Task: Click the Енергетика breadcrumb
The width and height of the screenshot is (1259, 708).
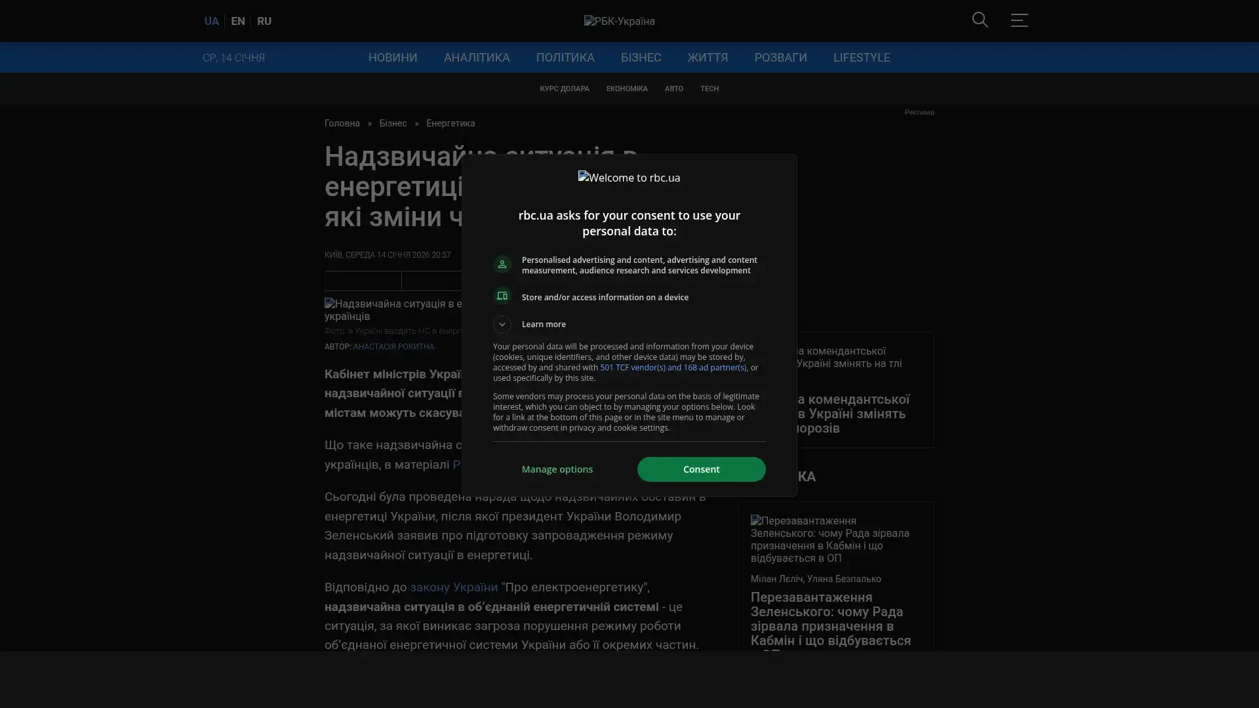Action: pos(450,123)
